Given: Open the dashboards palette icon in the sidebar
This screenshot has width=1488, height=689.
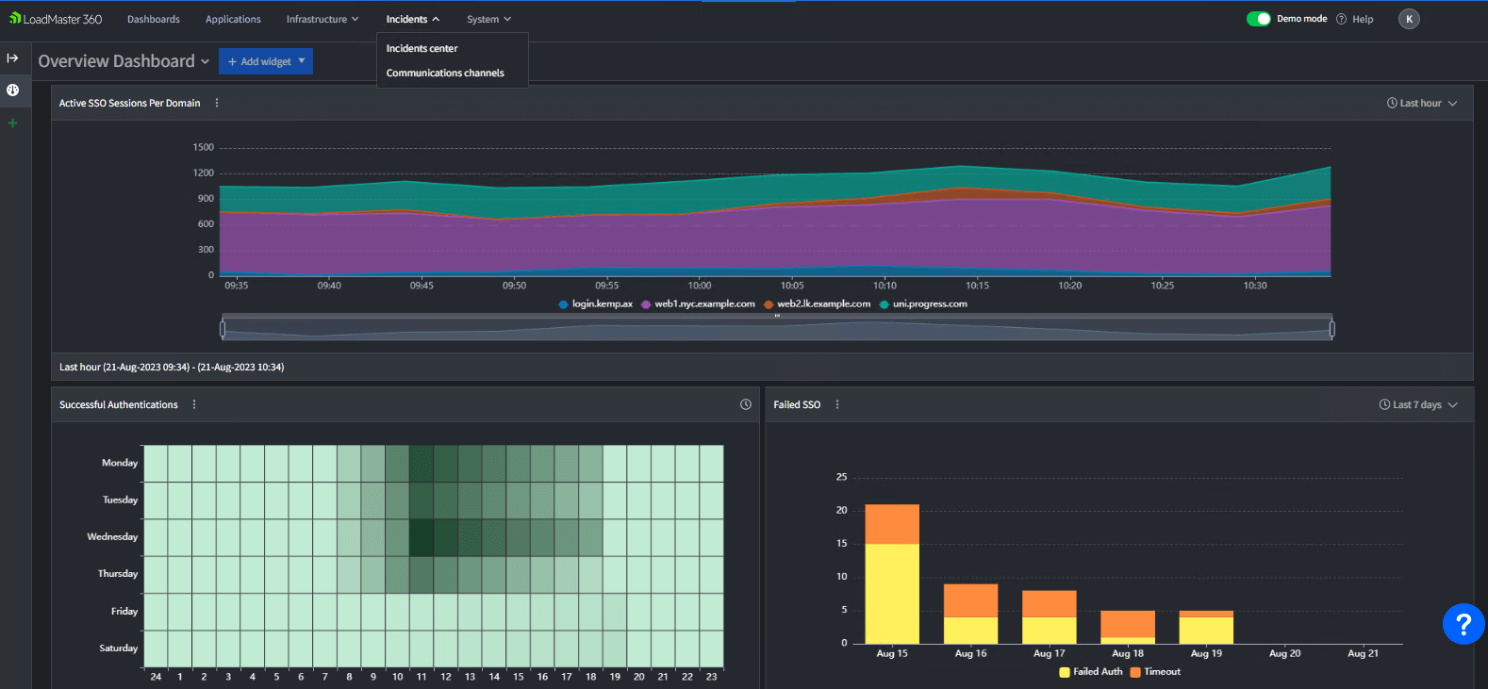Looking at the screenshot, I should [x=12, y=90].
